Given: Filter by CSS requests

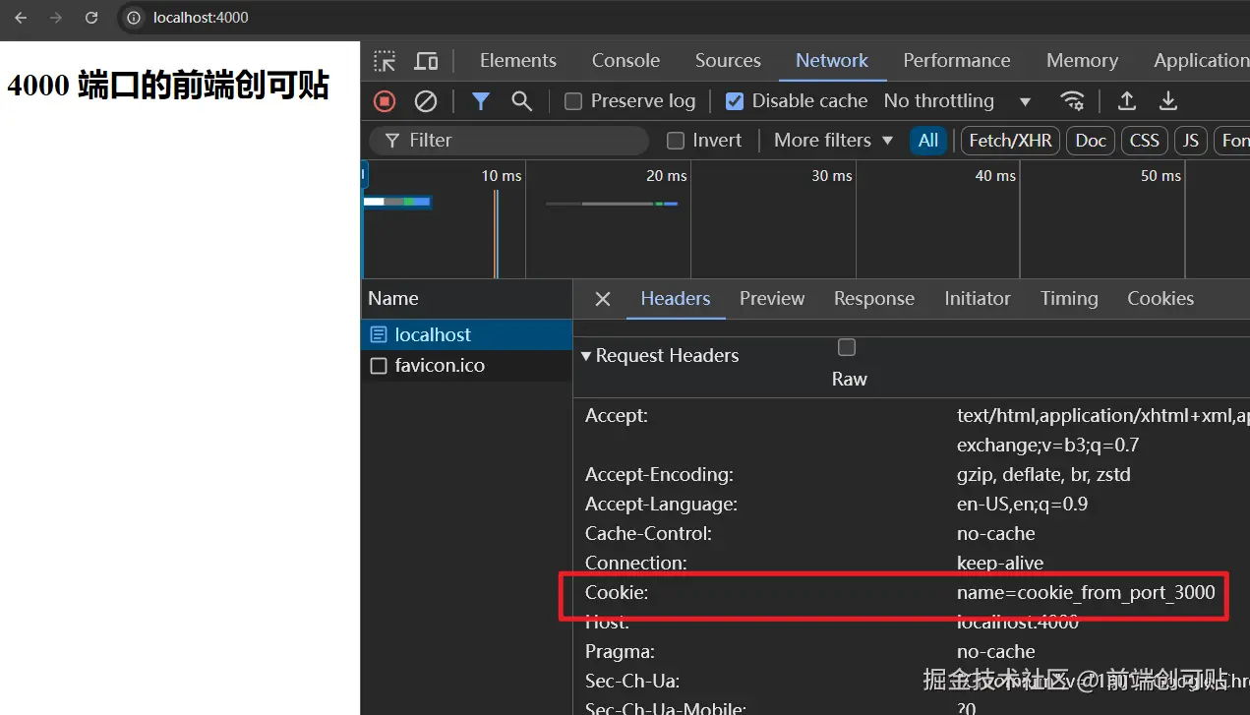Looking at the screenshot, I should tap(1145, 141).
